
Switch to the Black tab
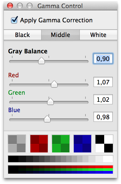23,35
